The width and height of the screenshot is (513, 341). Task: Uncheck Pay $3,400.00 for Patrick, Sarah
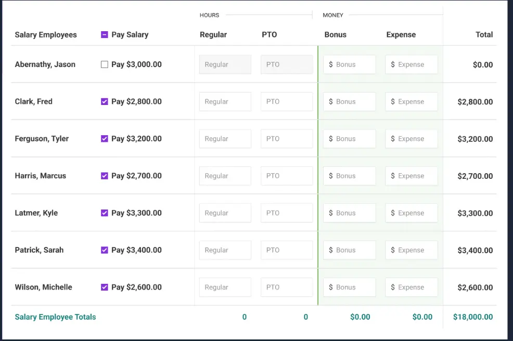point(105,250)
